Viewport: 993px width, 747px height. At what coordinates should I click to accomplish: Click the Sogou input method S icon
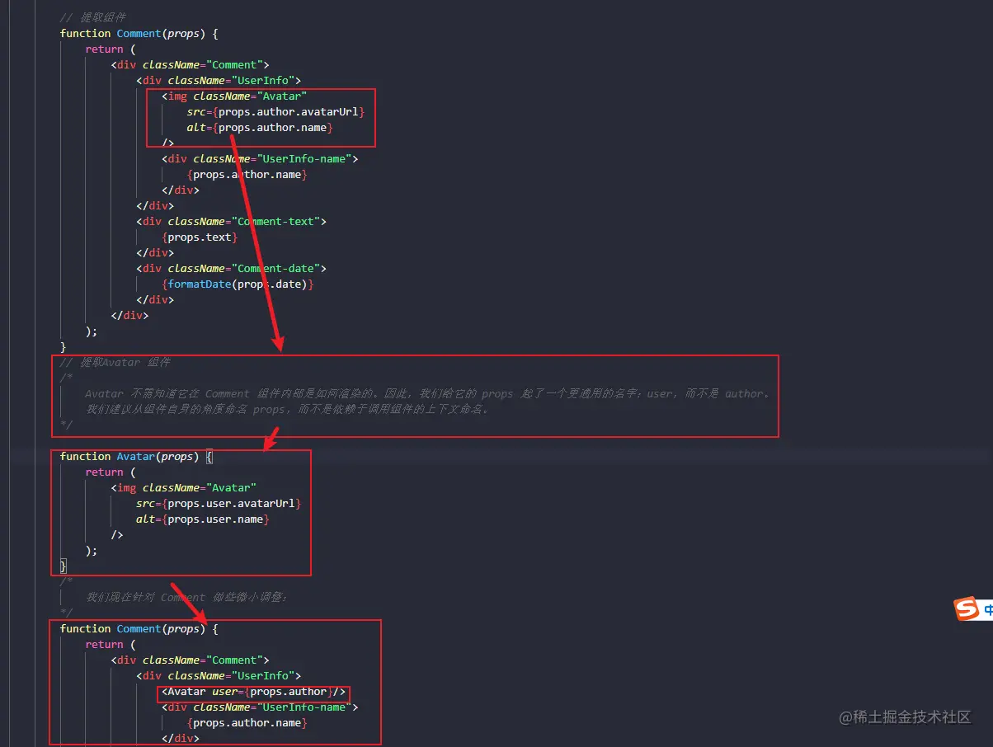966,609
